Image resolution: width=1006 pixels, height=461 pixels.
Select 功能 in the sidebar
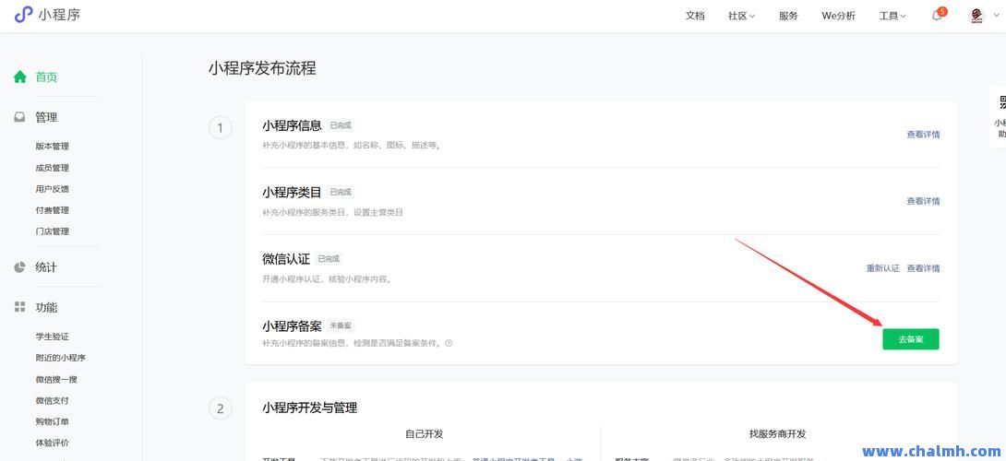(x=46, y=307)
